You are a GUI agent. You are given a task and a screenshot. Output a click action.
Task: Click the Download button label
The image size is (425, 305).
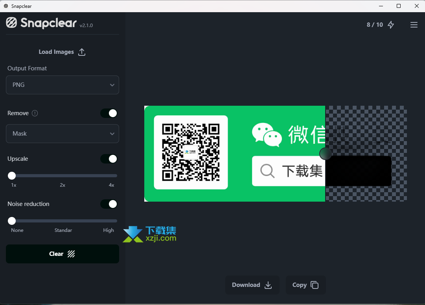(246, 285)
